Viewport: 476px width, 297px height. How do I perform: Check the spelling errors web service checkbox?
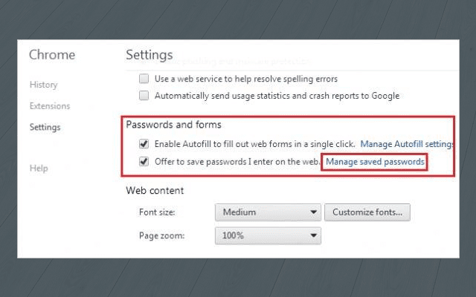coord(144,79)
